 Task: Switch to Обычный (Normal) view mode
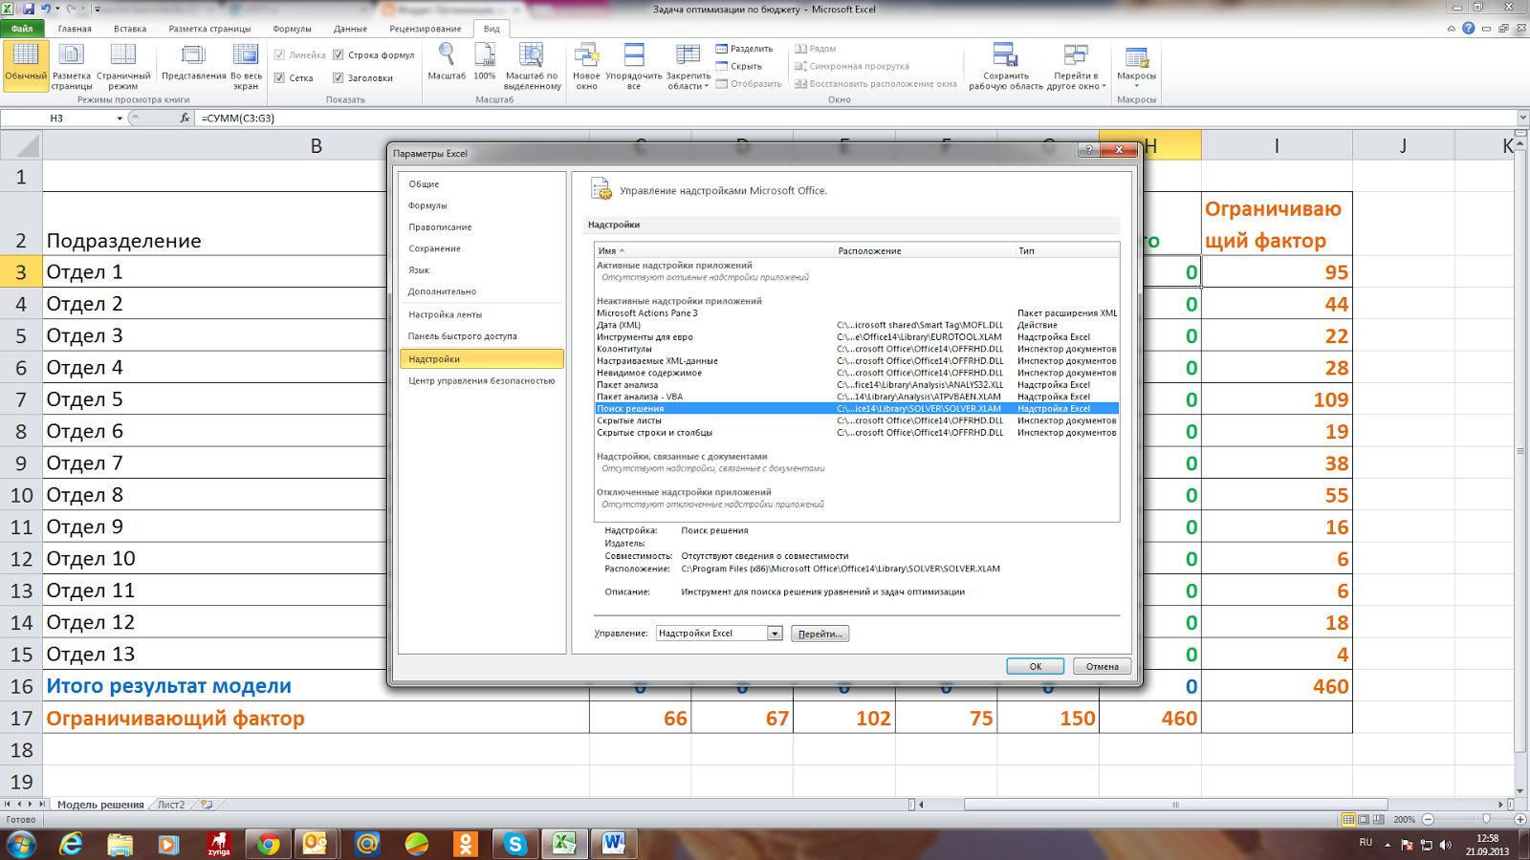click(x=26, y=66)
